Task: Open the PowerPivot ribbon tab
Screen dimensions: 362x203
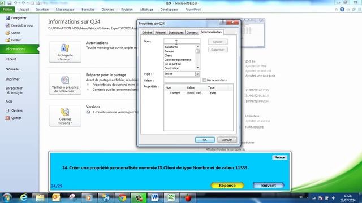Action: [x=193, y=10]
